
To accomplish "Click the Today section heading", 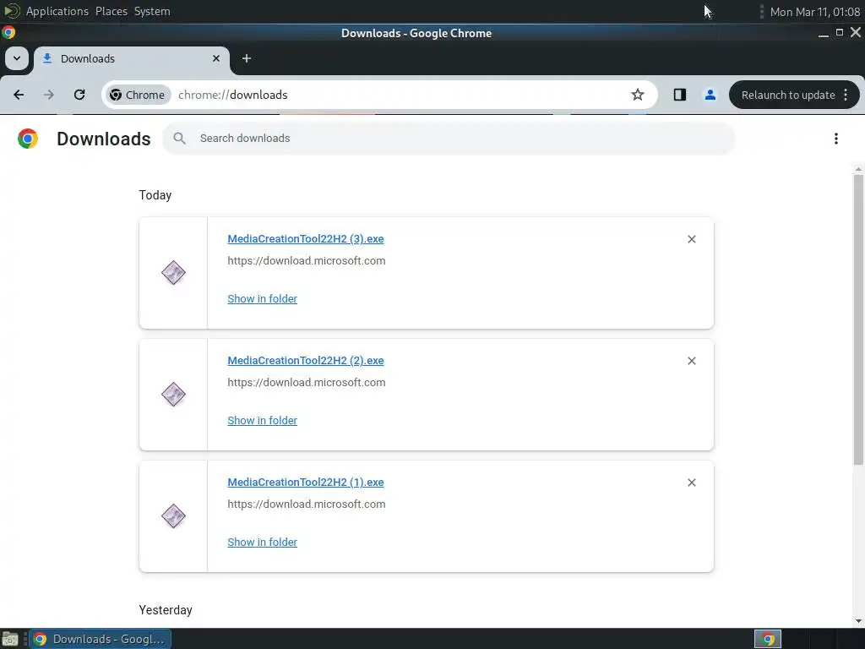I will 155,195.
